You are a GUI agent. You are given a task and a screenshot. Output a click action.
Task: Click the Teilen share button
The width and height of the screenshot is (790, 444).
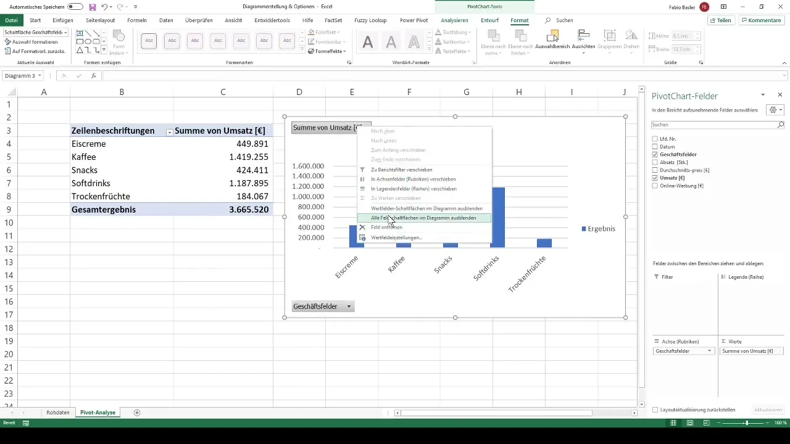coord(721,20)
